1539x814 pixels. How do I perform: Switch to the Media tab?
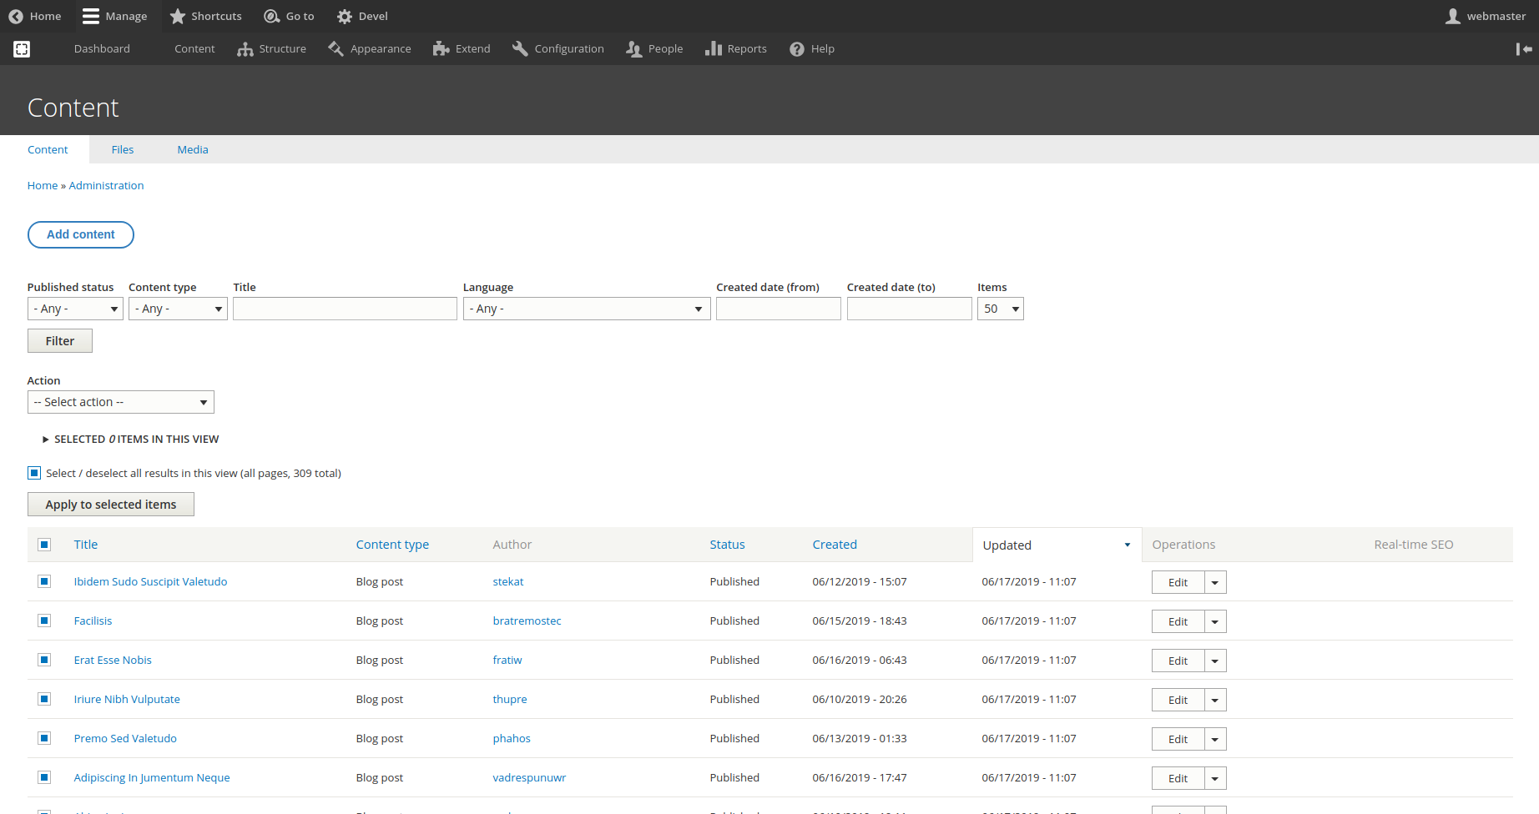(192, 149)
